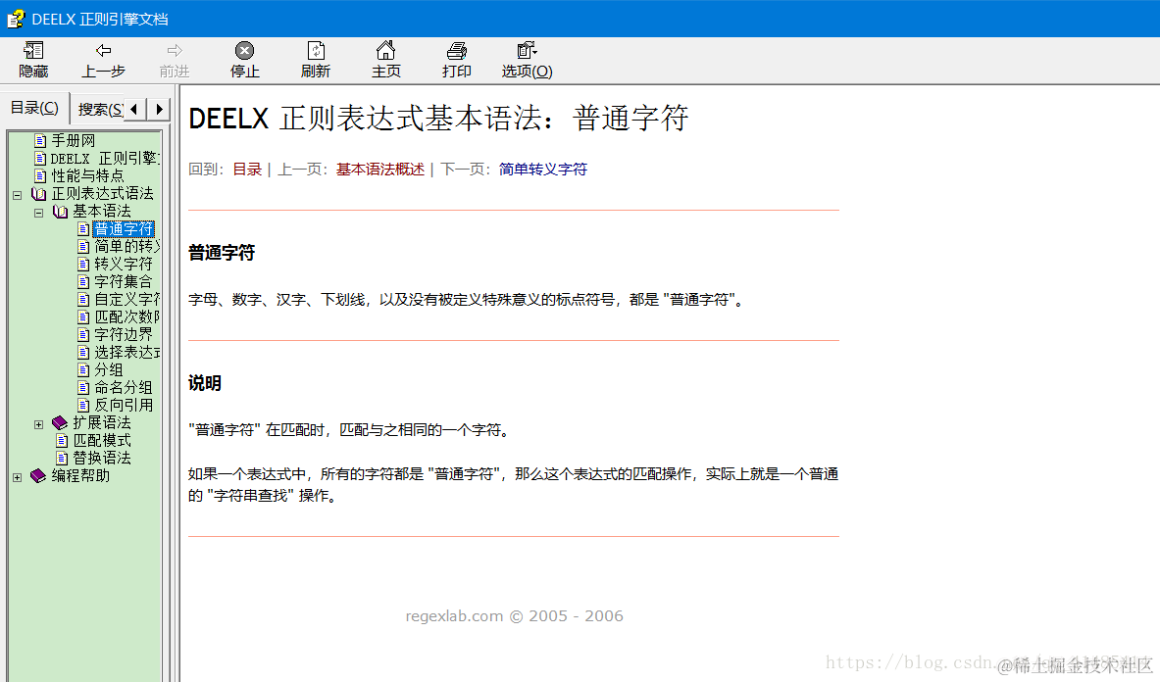The image size is (1160, 682).
Task: Click the DEELX window title bar icon
Action: (x=16, y=20)
